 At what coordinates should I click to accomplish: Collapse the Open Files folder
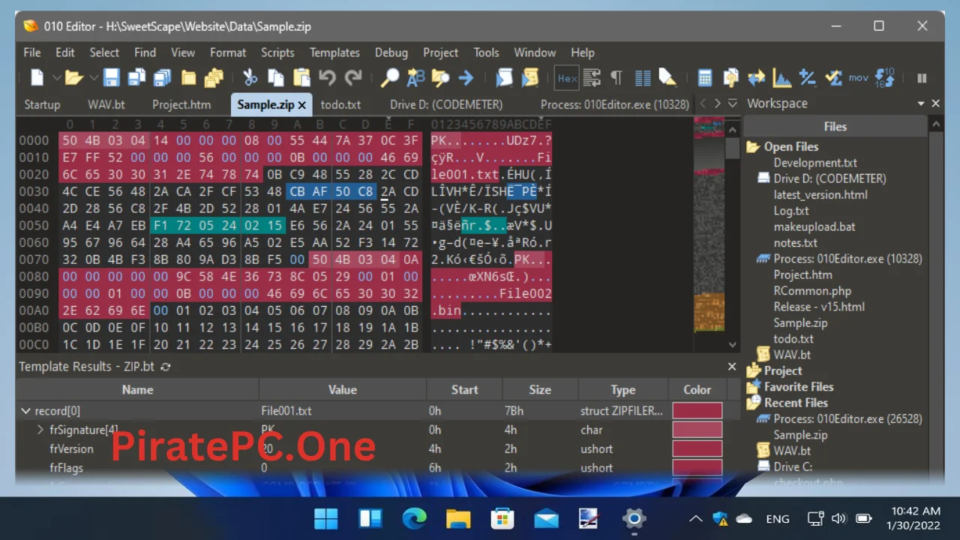753,147
